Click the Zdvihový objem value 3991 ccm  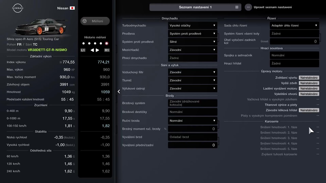pos(67,84)
